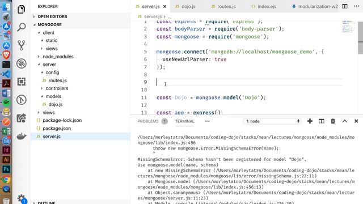Maximize the panel with up chevron

[345, 121]
